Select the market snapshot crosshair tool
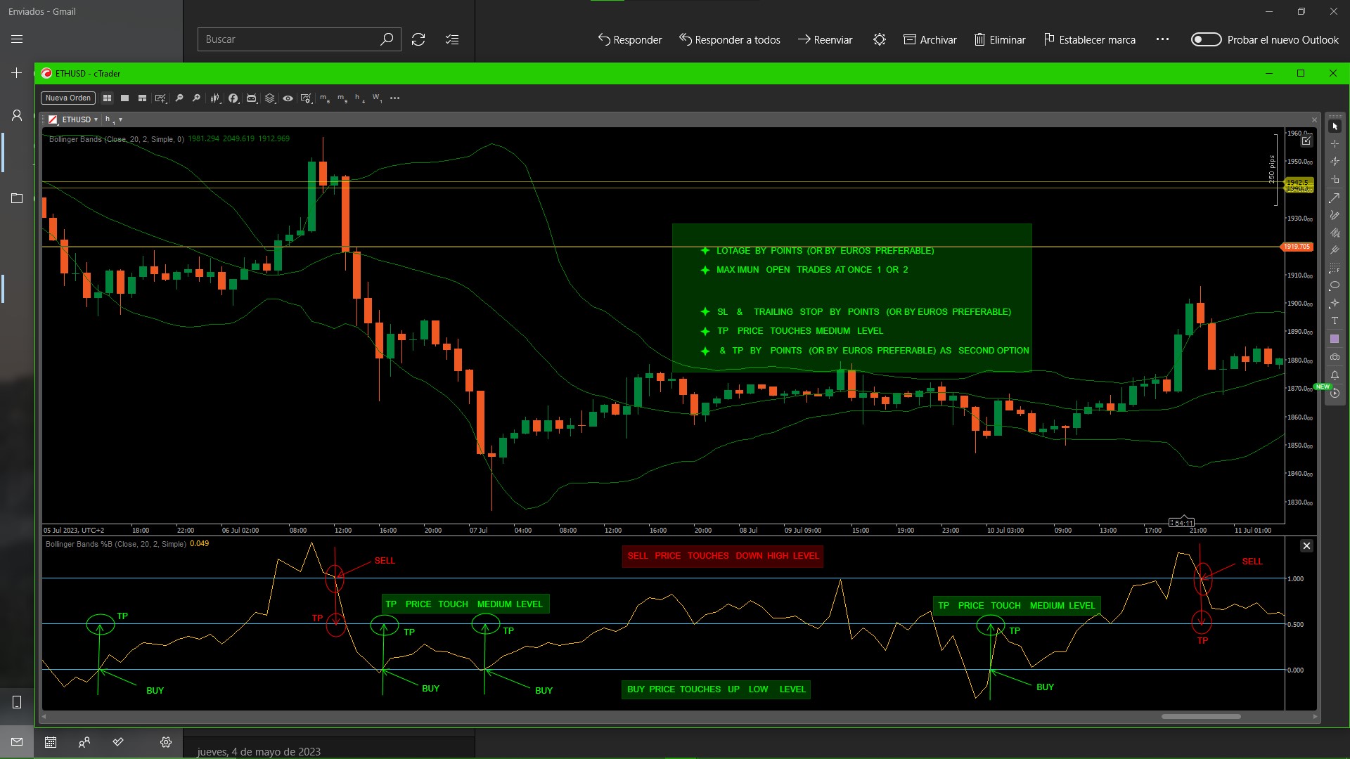The height and width of the screenshot is (759, 1350). 1335,162
